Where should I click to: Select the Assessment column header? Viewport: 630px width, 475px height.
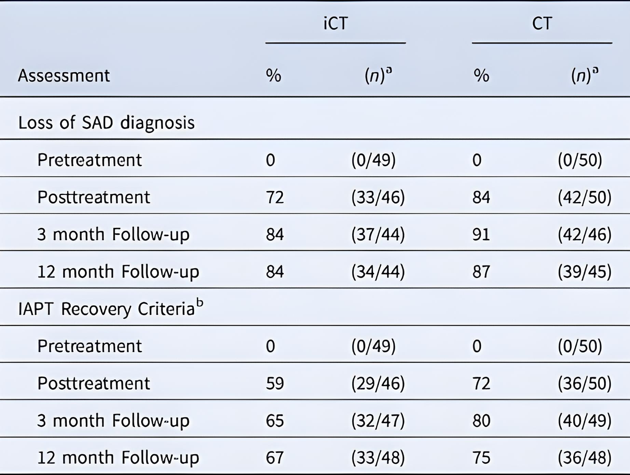tap(64, 75)
